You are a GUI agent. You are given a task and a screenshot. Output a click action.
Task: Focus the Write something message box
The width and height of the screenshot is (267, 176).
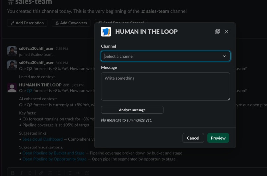point(166,87)
